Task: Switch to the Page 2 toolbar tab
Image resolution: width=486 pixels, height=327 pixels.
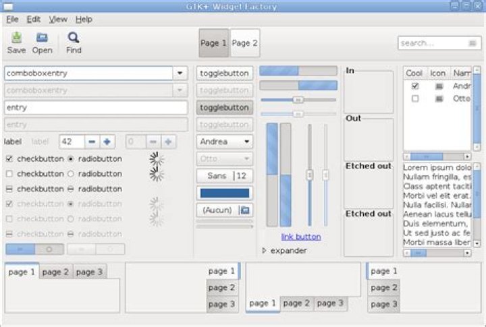Action: pos(245,43)
